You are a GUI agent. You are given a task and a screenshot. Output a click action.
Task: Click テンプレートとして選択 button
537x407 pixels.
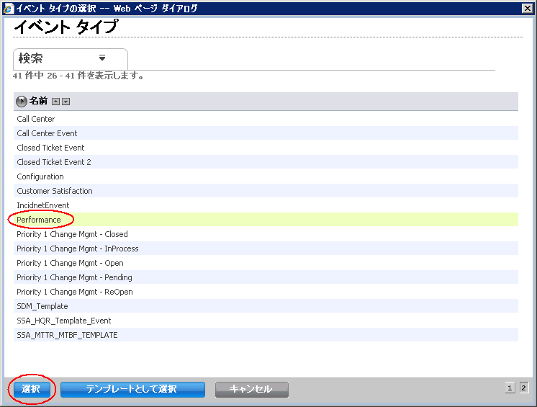click(x=132, y=389)
